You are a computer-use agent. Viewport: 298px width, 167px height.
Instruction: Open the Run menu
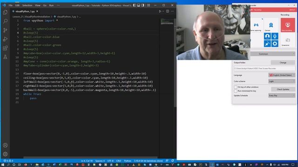click(51, 5)
